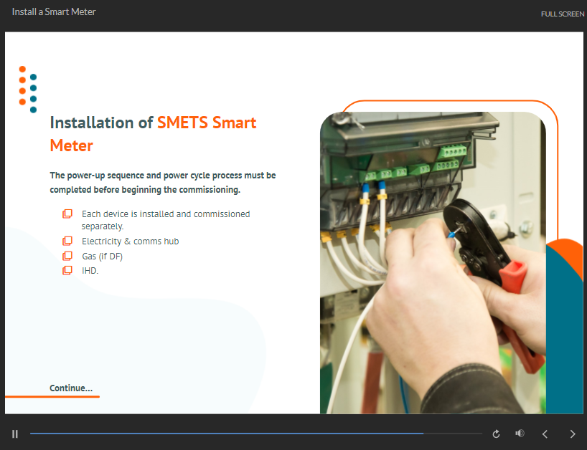Seek along the playback progress bar
Screen dimensions: 587x450
tap(256, 434)
